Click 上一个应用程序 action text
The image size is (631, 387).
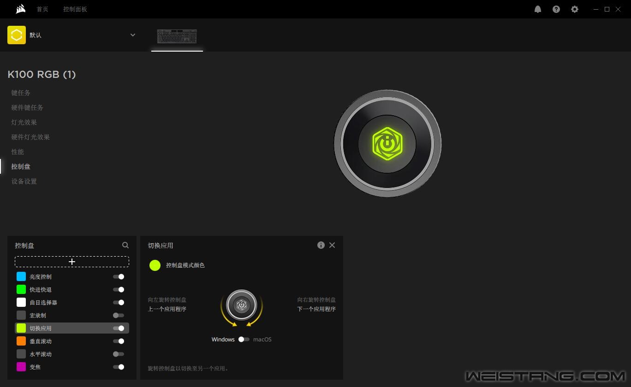coord(167,309)
